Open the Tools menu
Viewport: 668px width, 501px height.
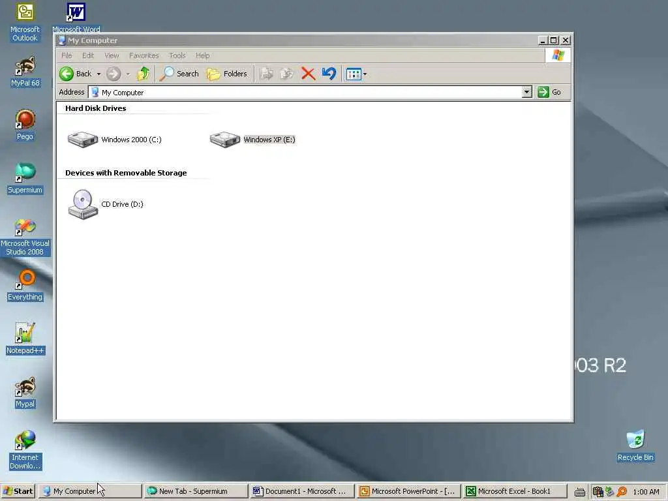tap(177, 55)
